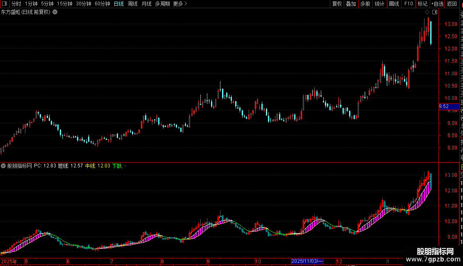
Task: Select the 30分钟 period tab
Action: click(83, 4)
